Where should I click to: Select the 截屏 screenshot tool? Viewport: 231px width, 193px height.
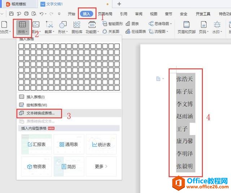click(49, 27)
